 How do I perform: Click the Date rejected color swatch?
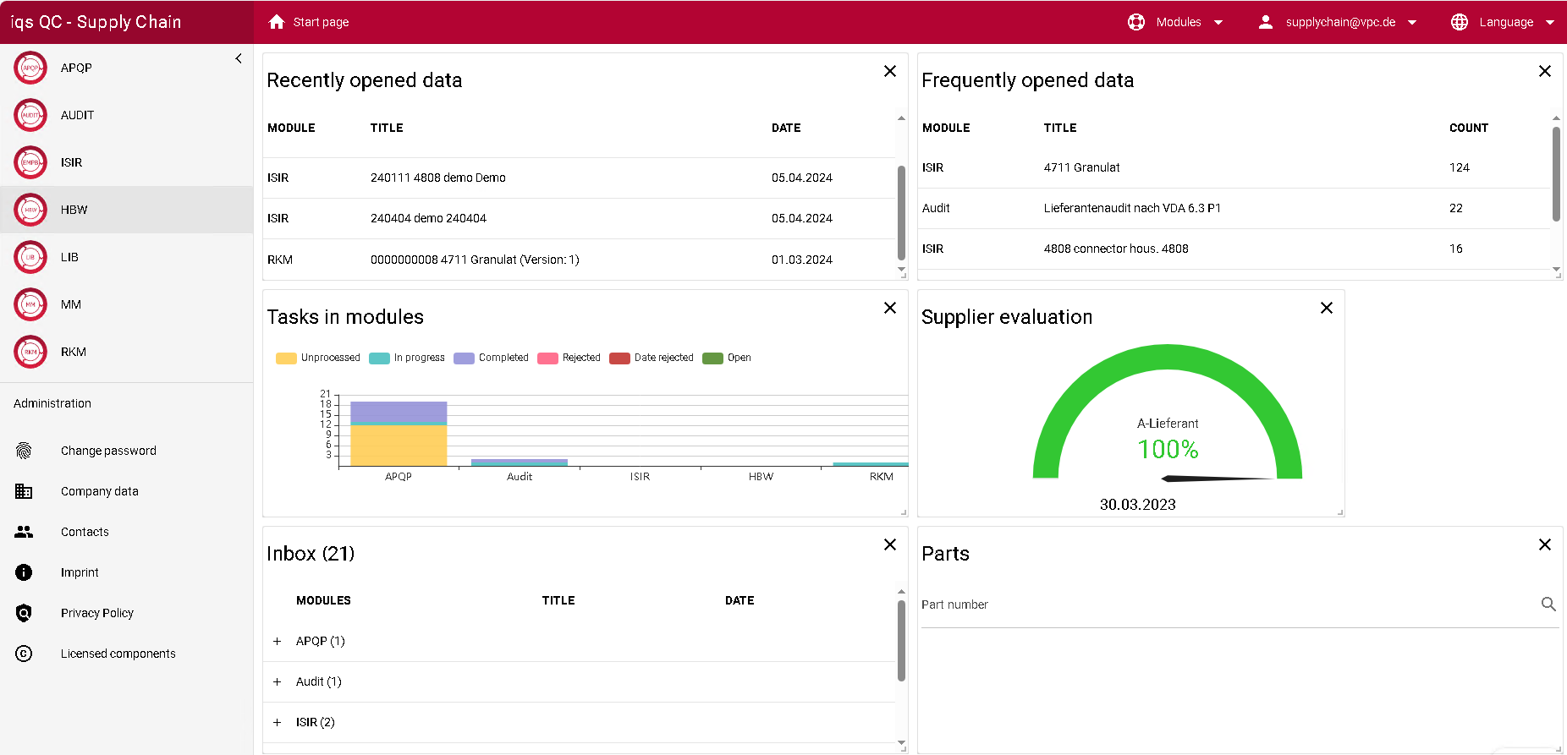coord(619,358)
